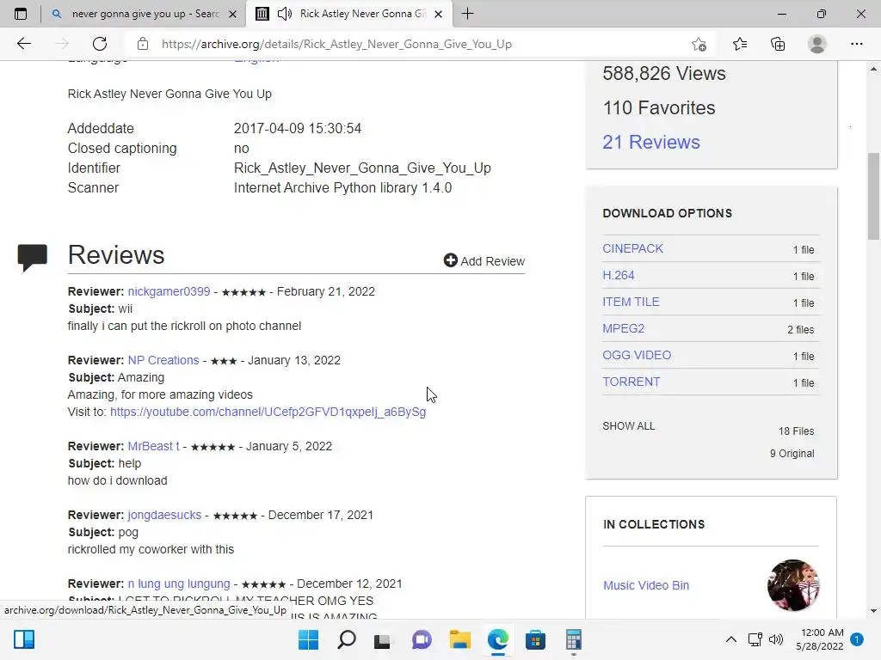Open the Calculator taskbar icon
881x660 pixels.
(x=574, y=639)
